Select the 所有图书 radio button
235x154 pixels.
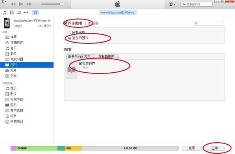pos(70,32)
